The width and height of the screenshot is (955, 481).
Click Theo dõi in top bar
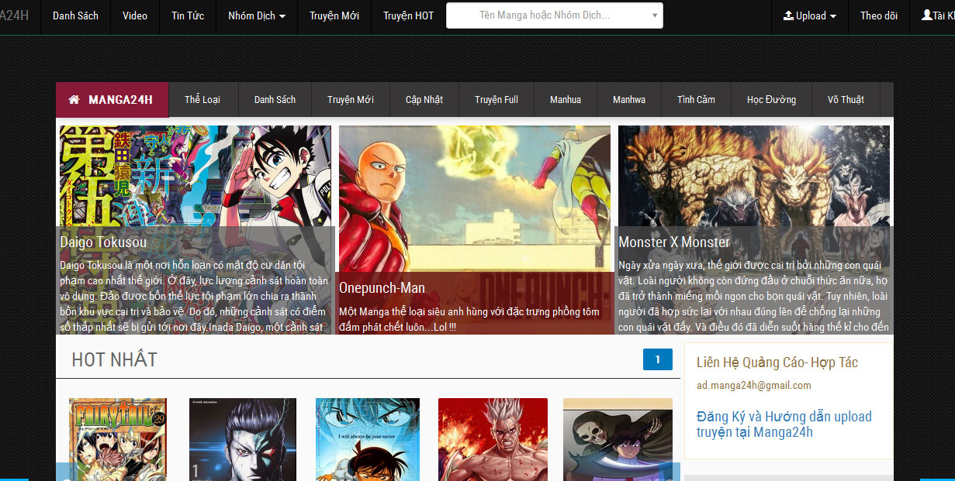(878, 15)
